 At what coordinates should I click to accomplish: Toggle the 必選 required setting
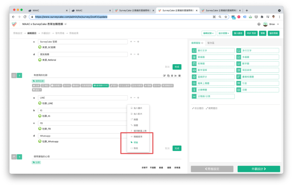[x=36, y=86]
